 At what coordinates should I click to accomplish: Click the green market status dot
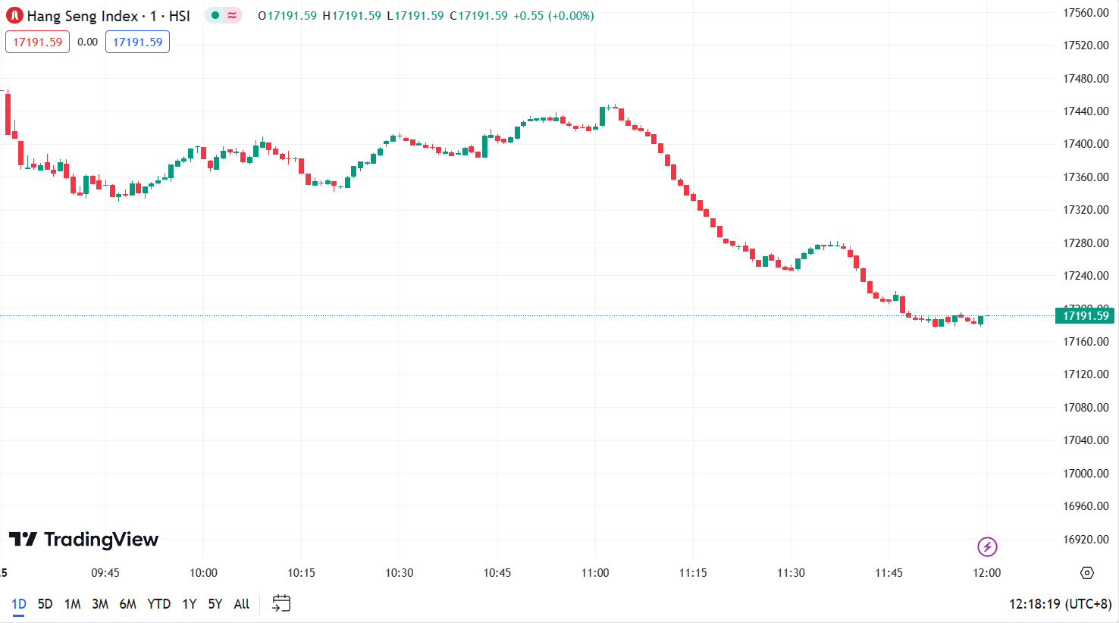tap(215, 16)
